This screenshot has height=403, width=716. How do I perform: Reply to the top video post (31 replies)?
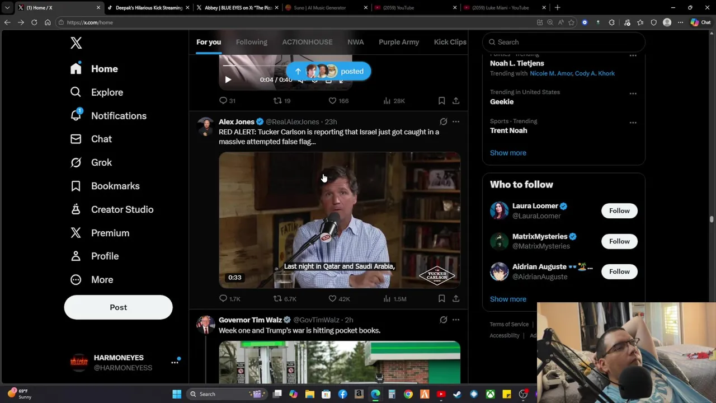pos(227,101)
